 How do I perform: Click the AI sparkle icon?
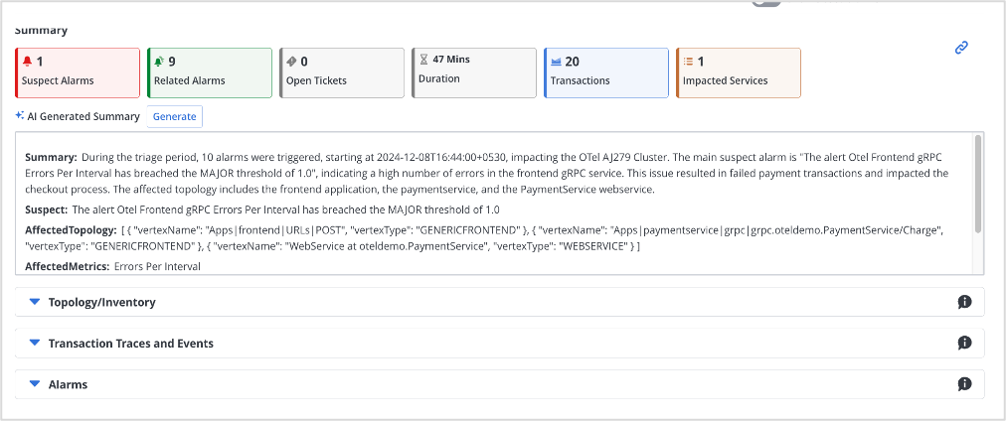coord(19,116)
